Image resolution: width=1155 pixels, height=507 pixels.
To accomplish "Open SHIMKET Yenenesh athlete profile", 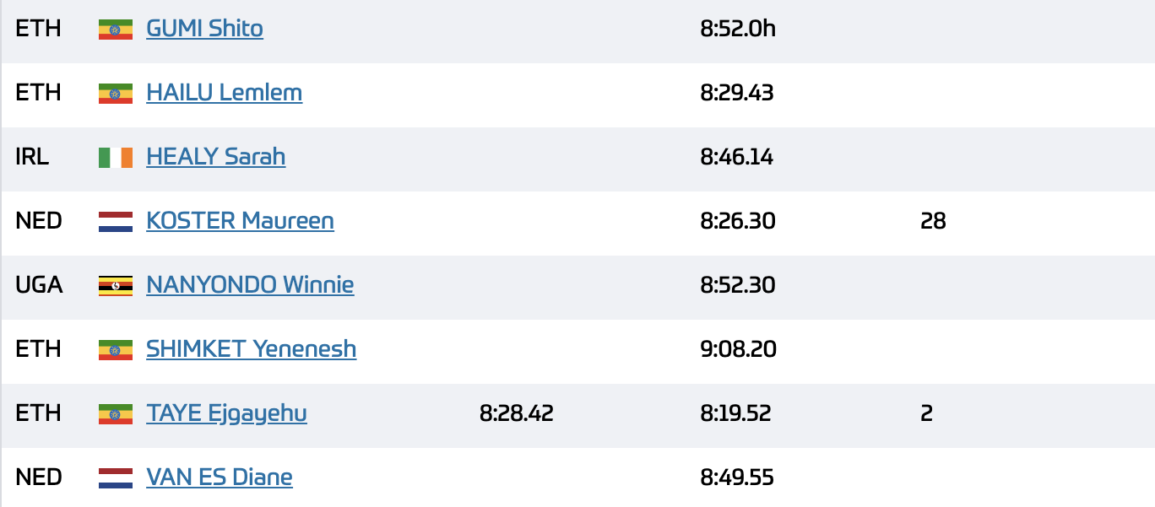I will 251,349.
